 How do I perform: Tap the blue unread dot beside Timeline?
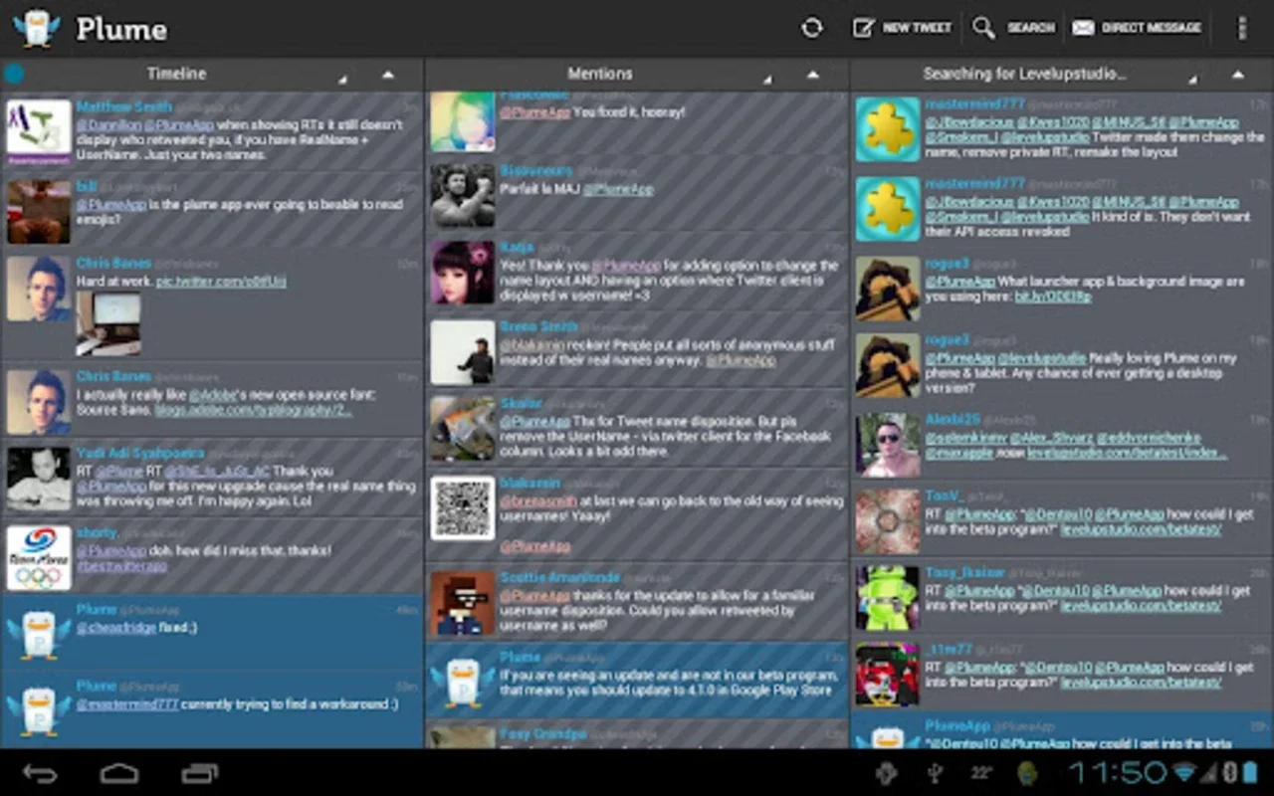point(14,74)
